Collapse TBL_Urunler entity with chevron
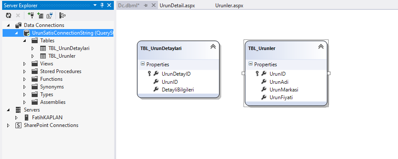The height and width of the screenshot is (159, 398). (x=321, y=47)
